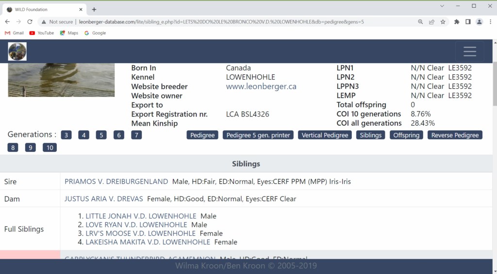Select 3 generations button

tap(66, 135)
